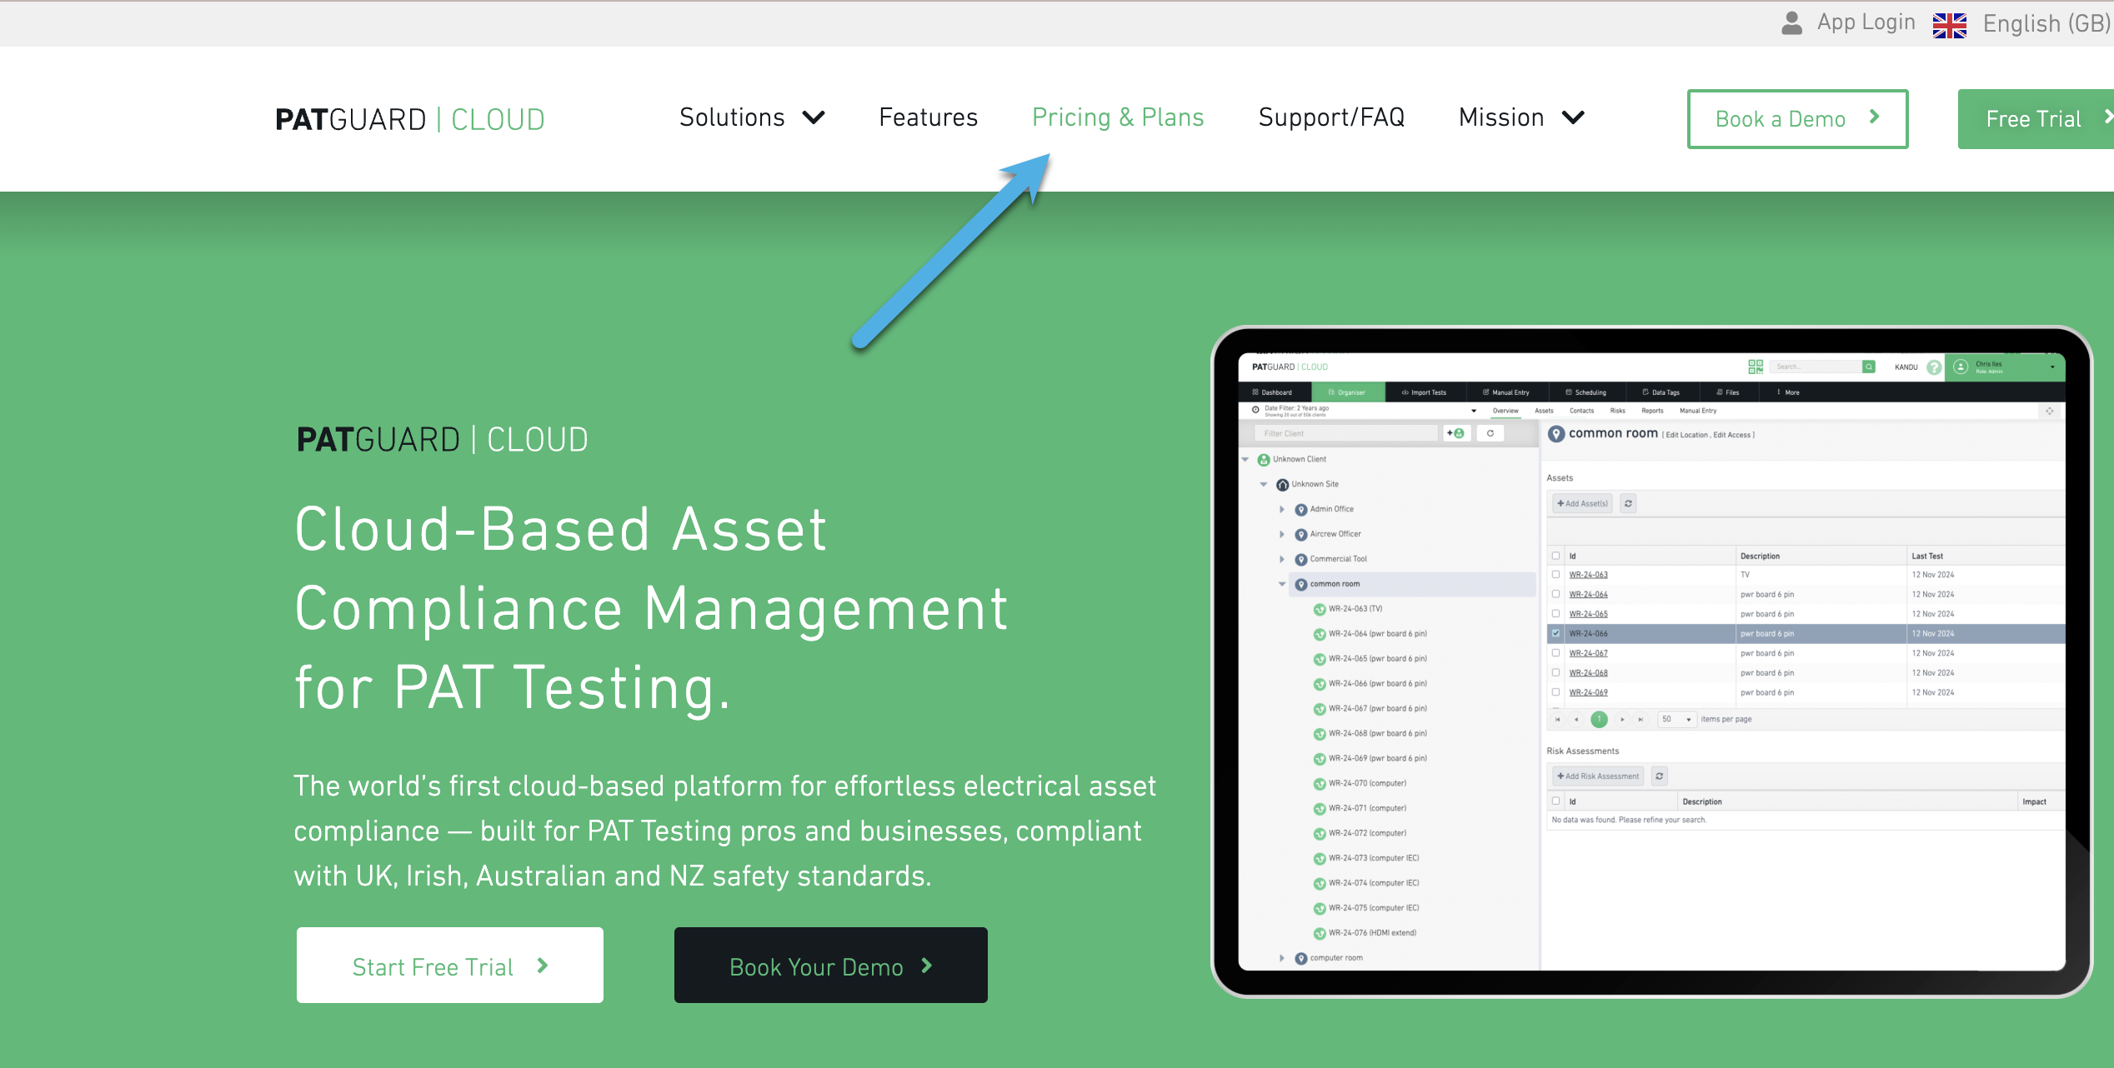Click the status icon for WR-24-076 (HDMI extend)
Viewport: 2114px width, 1068px height.
[x=1320, y=934]
